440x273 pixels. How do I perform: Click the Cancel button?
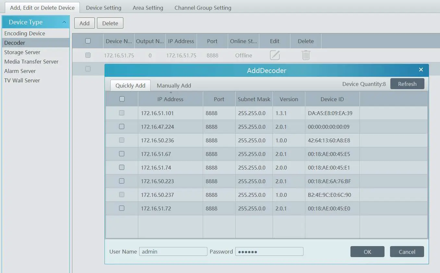click(x=407, y=252)
